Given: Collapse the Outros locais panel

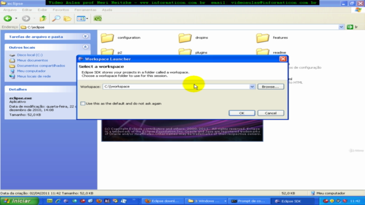Looking at the screenshot, I should coord(85,47).
